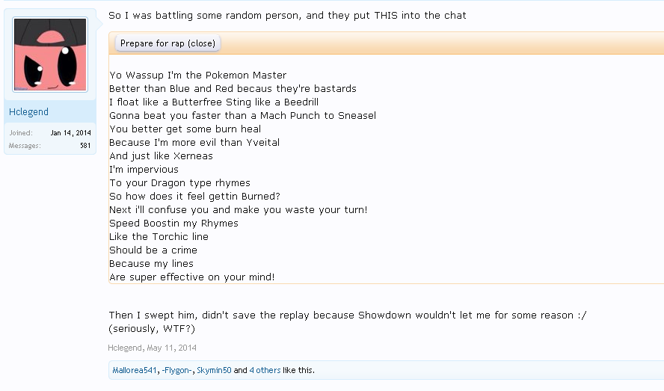Open -Flygon-'s profile from the likes
Image resolution: width=664 pixels, height=391 pixels.
pyautogui.click(x=177, y=370)
